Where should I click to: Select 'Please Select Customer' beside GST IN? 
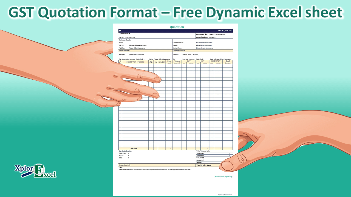138,45
